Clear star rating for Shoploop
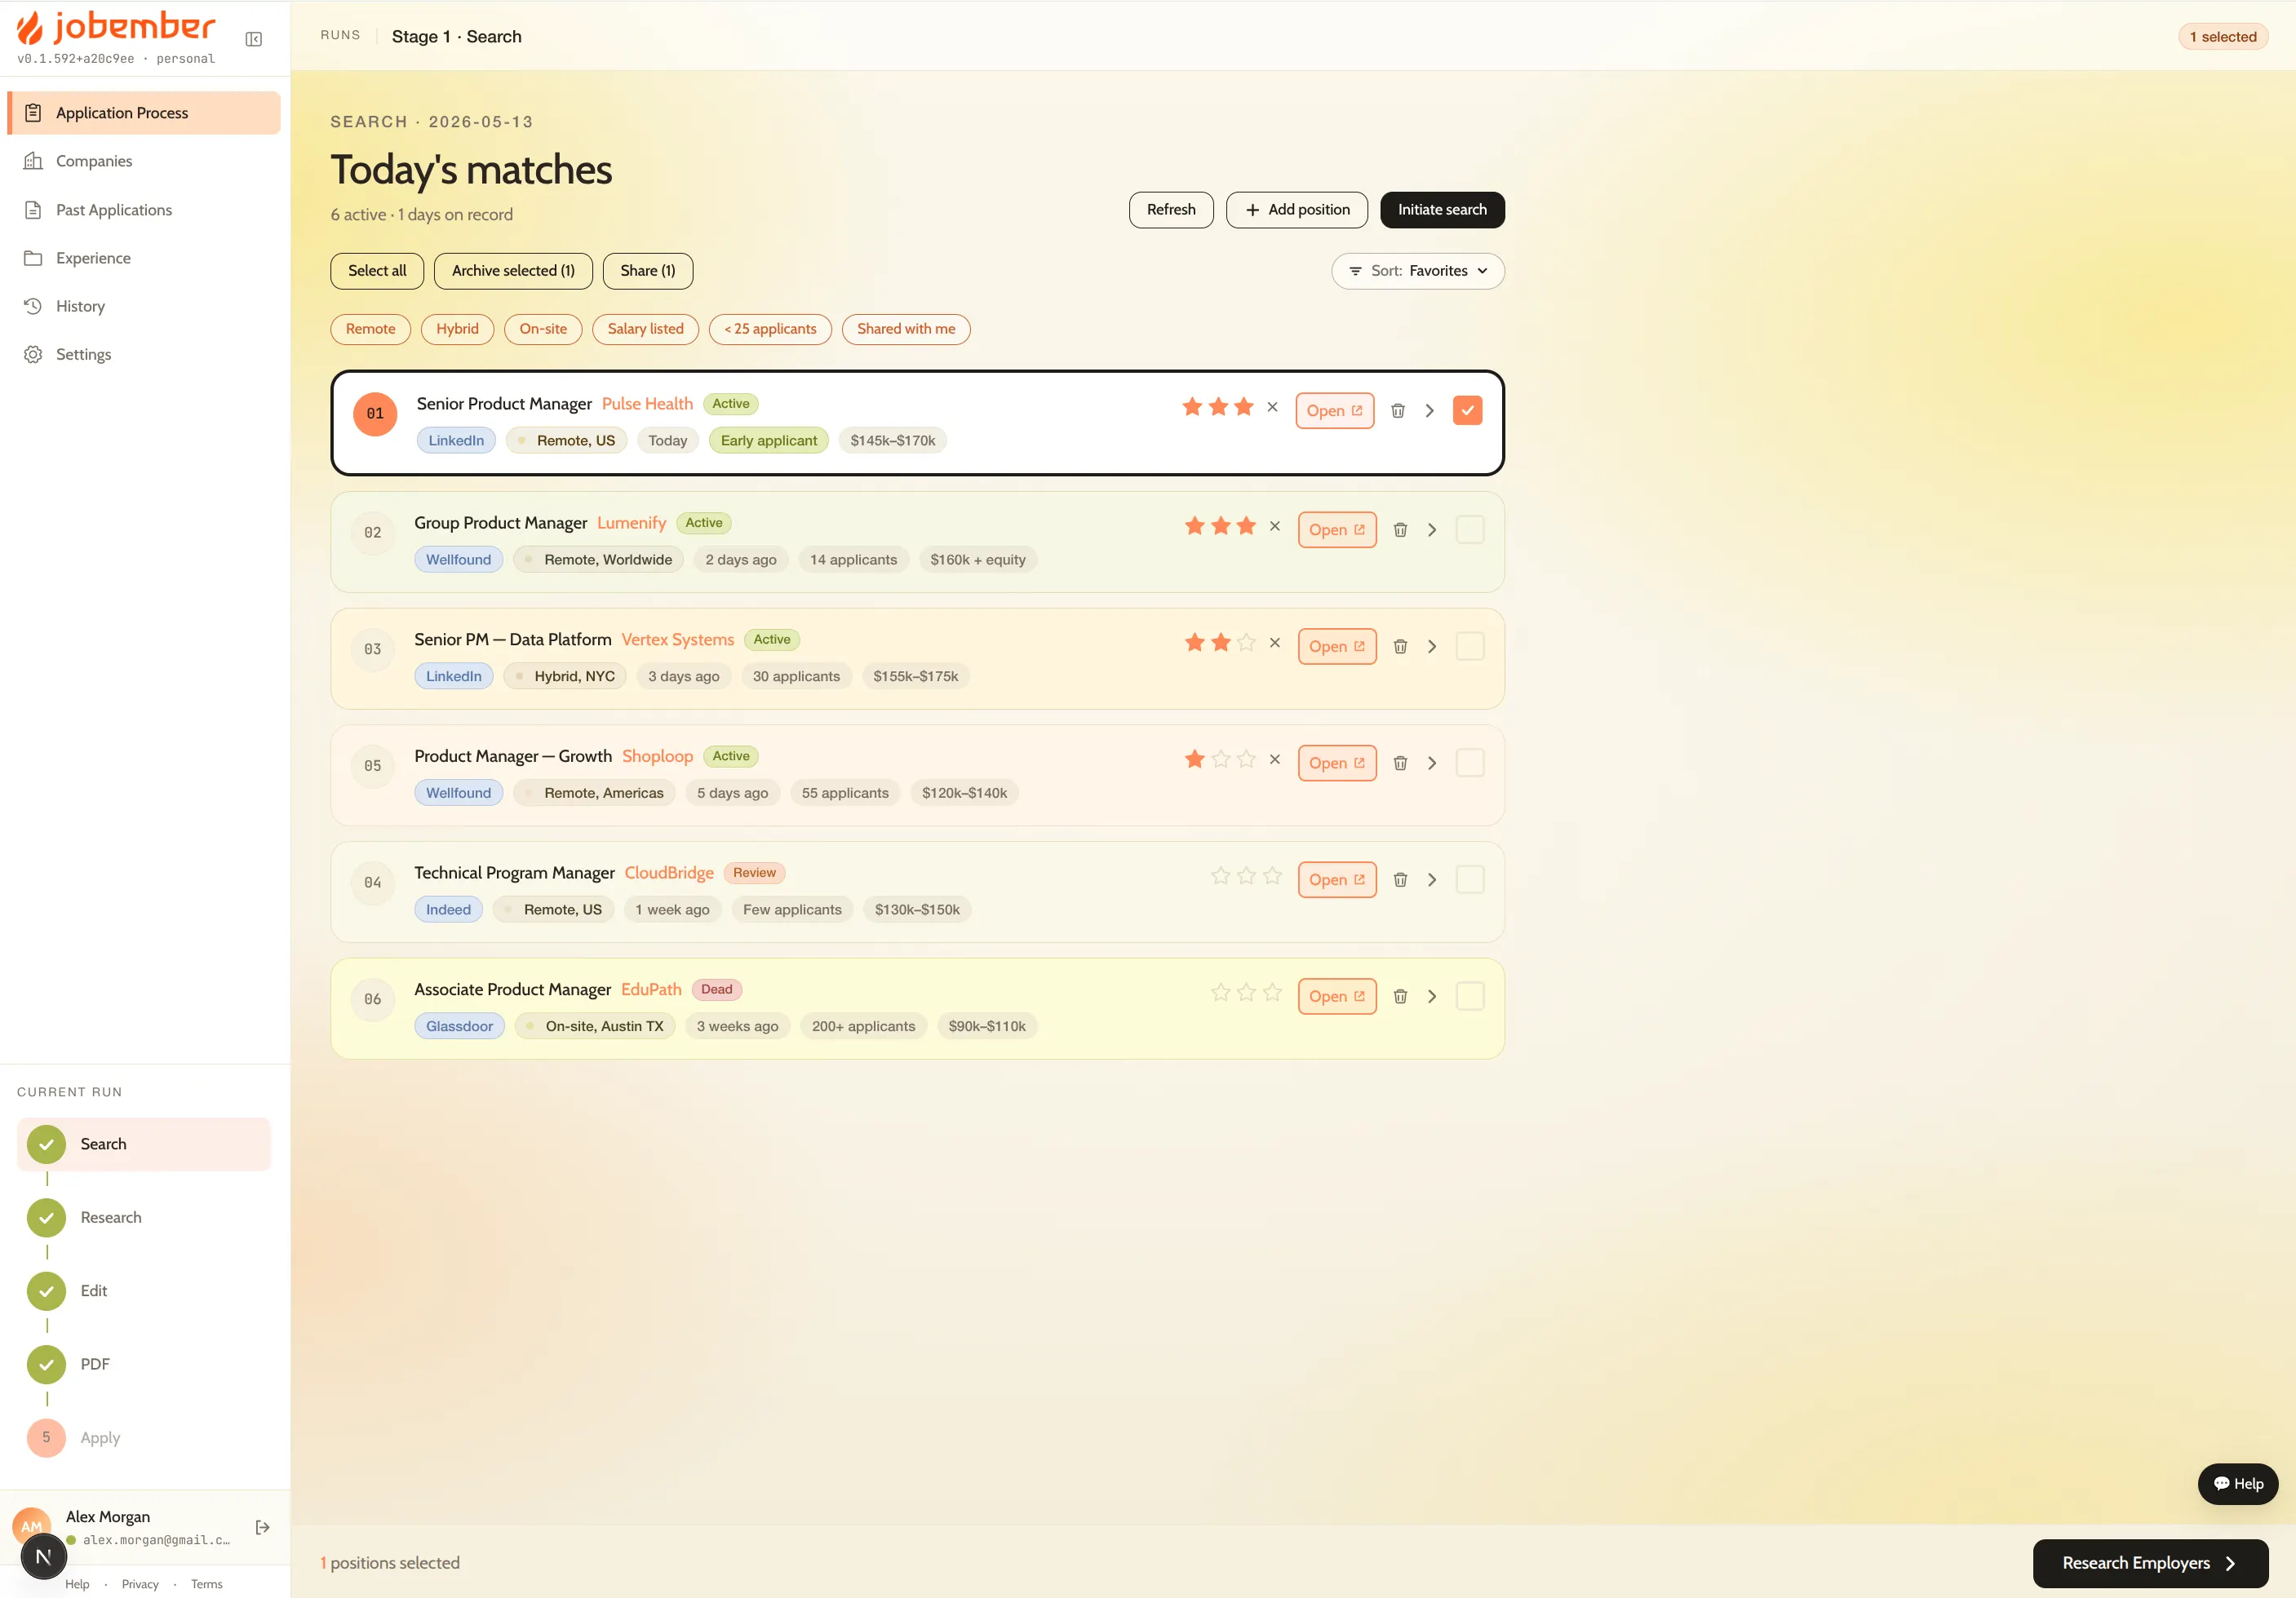Screen dimensions: 2296x1598 (x=1274, y=759)
